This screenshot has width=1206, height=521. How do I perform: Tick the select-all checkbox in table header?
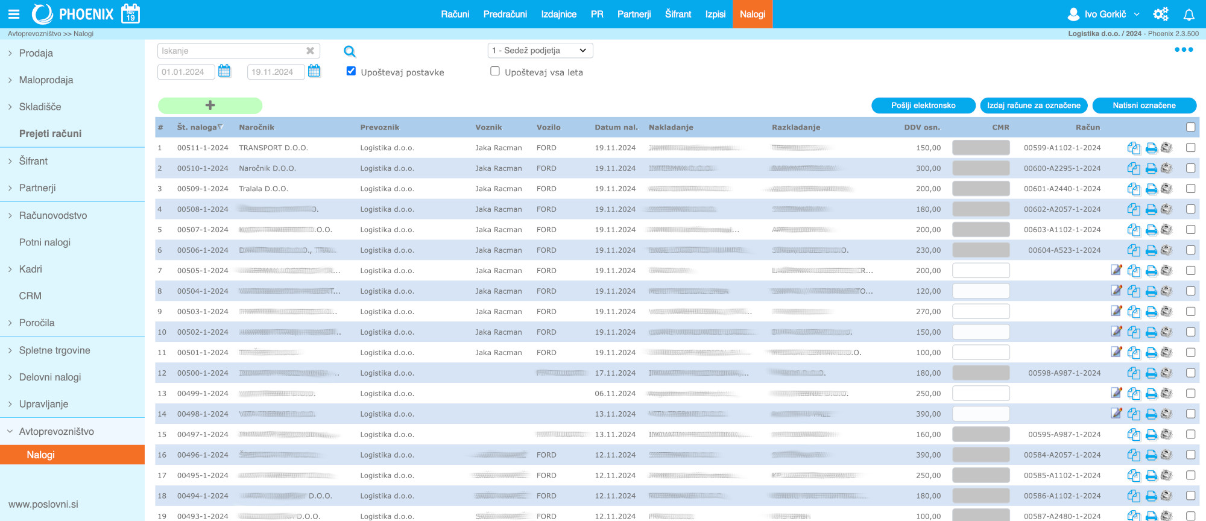[1190, 127]
